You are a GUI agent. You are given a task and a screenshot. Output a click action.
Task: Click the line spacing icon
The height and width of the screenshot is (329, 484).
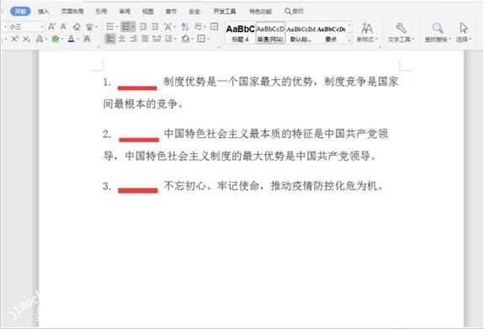[168, 39]
